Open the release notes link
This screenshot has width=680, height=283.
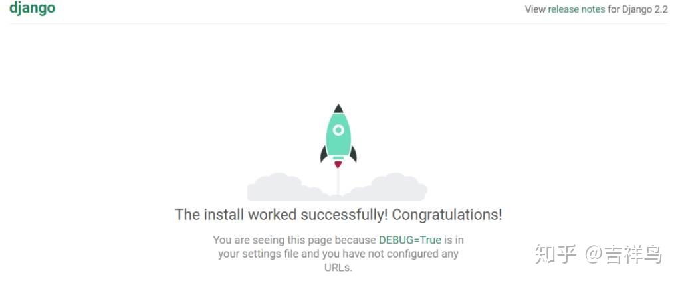576,9
